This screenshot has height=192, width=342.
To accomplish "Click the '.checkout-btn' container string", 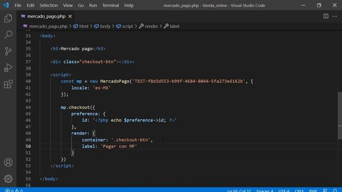I will click(x=131, y=140).
